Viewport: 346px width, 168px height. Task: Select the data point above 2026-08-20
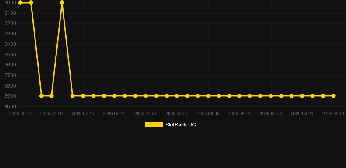(271, 96)
